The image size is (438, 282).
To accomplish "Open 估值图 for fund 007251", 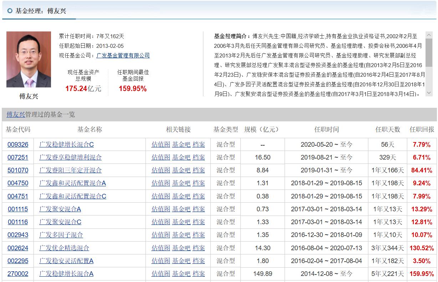I will tap(161, 157).
